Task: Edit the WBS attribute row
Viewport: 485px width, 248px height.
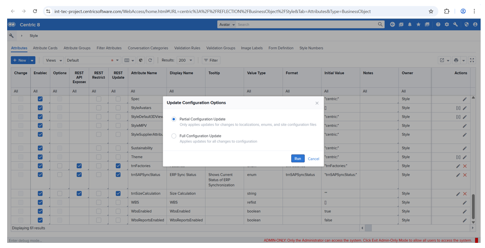Action: pos(465,202)
